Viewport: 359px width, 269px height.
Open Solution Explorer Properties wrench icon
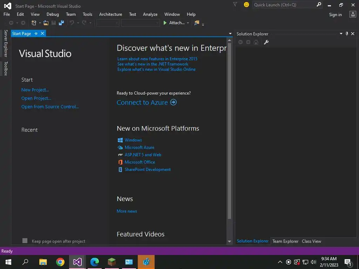(266, 42)
